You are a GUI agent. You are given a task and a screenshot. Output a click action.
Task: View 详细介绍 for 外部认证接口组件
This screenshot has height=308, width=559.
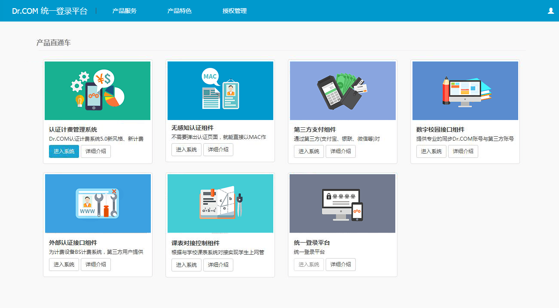click(x=96, y=265)
